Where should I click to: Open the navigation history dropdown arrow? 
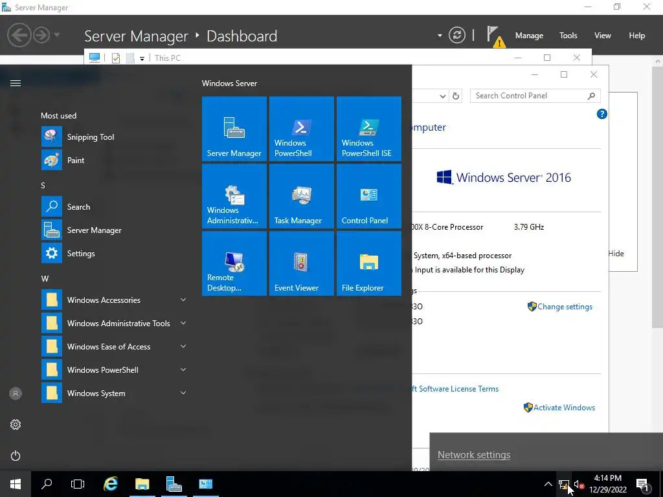[57, 35]
